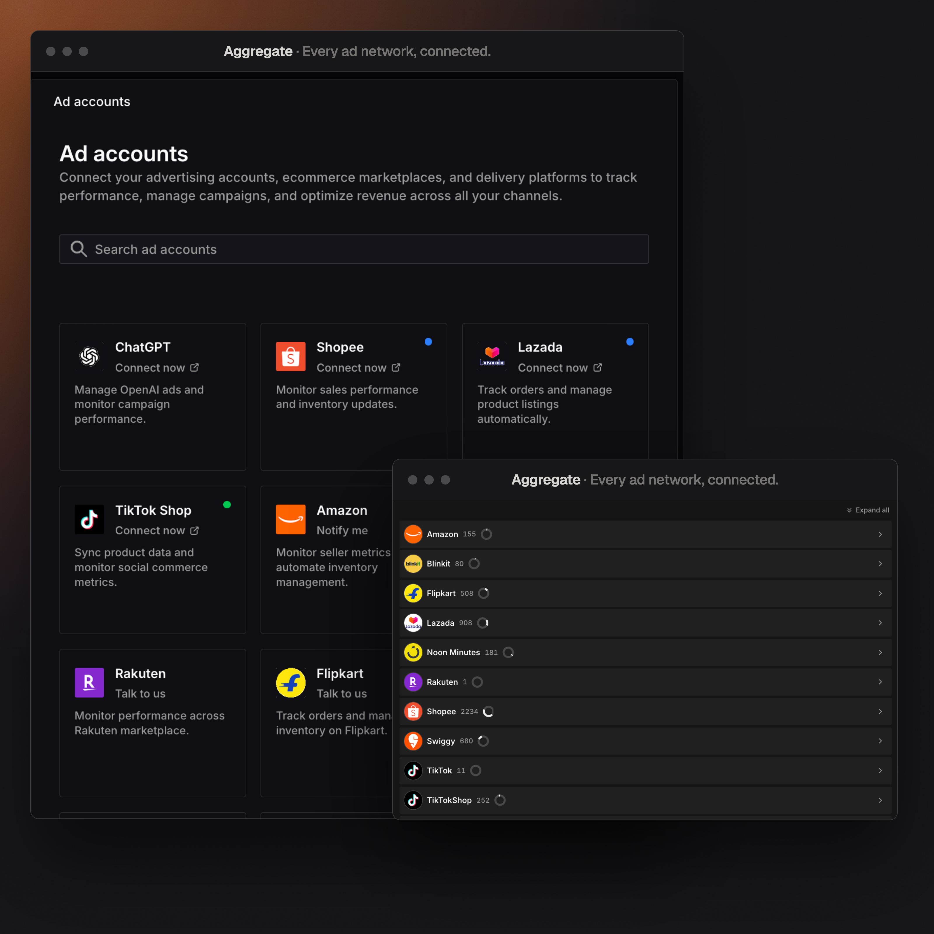Screen dimensions: 934x934
Task: Click the Lazada row progress ring
Action: [483, 623]
